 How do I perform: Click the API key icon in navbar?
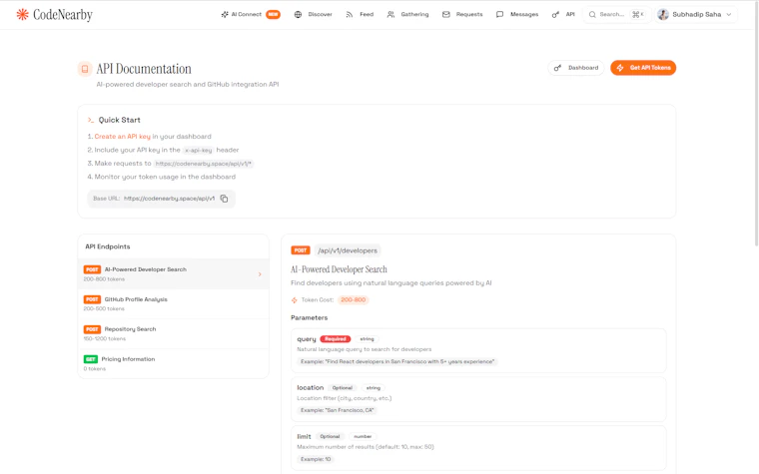pyautogui.click(x=555, y=15)
